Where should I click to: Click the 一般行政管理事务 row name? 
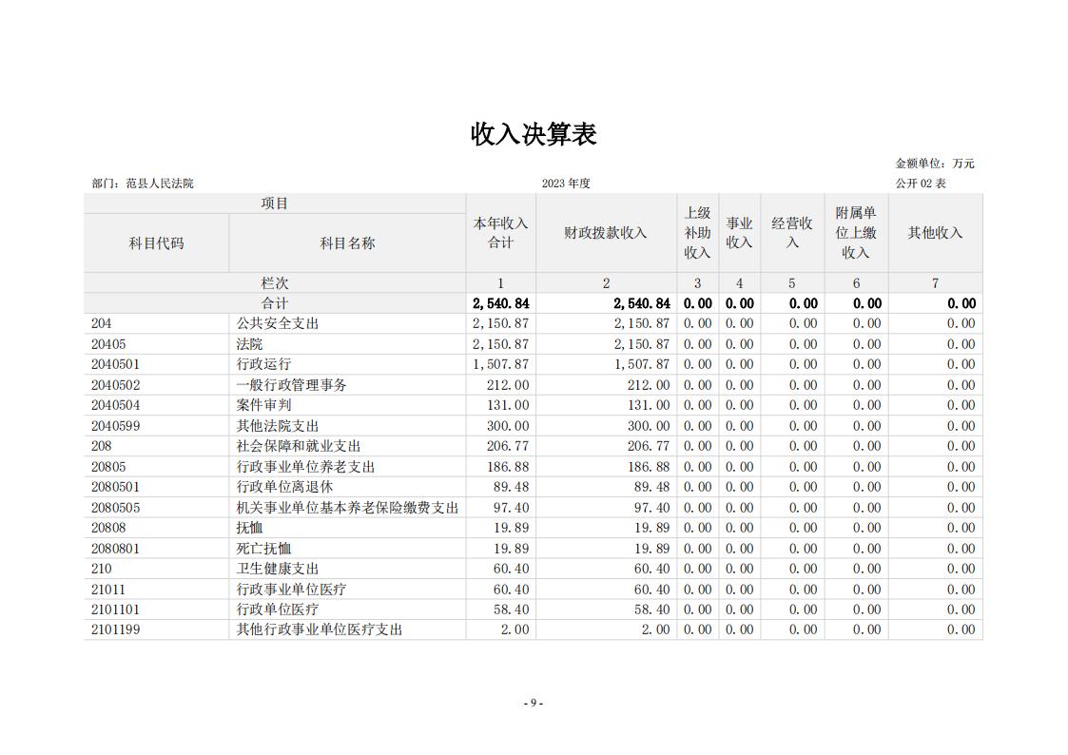292,385
